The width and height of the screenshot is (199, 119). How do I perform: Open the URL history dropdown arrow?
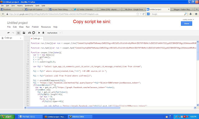tap(141, 14)
